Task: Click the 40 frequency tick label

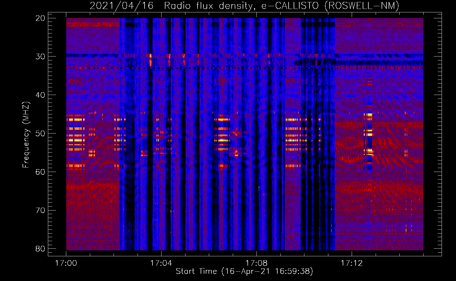Action: 40,95
